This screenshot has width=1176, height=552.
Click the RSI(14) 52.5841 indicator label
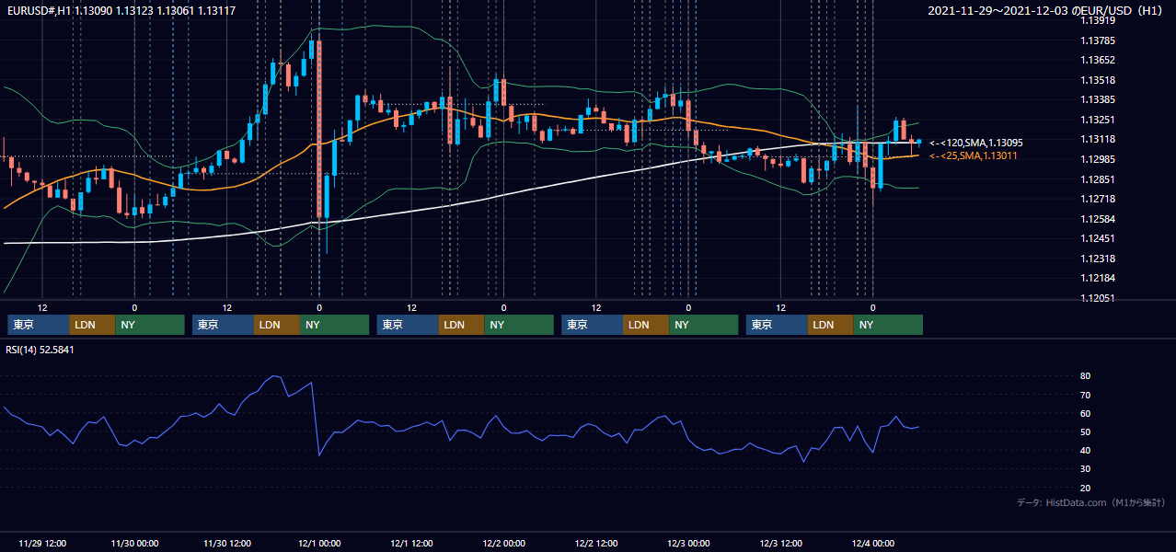point(40,350)
